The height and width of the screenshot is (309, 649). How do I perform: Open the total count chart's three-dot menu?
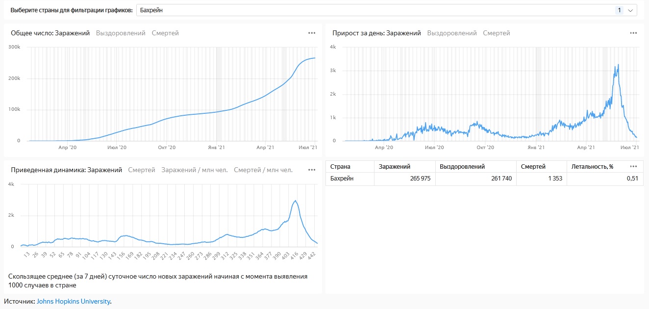[x=312, y=33]
